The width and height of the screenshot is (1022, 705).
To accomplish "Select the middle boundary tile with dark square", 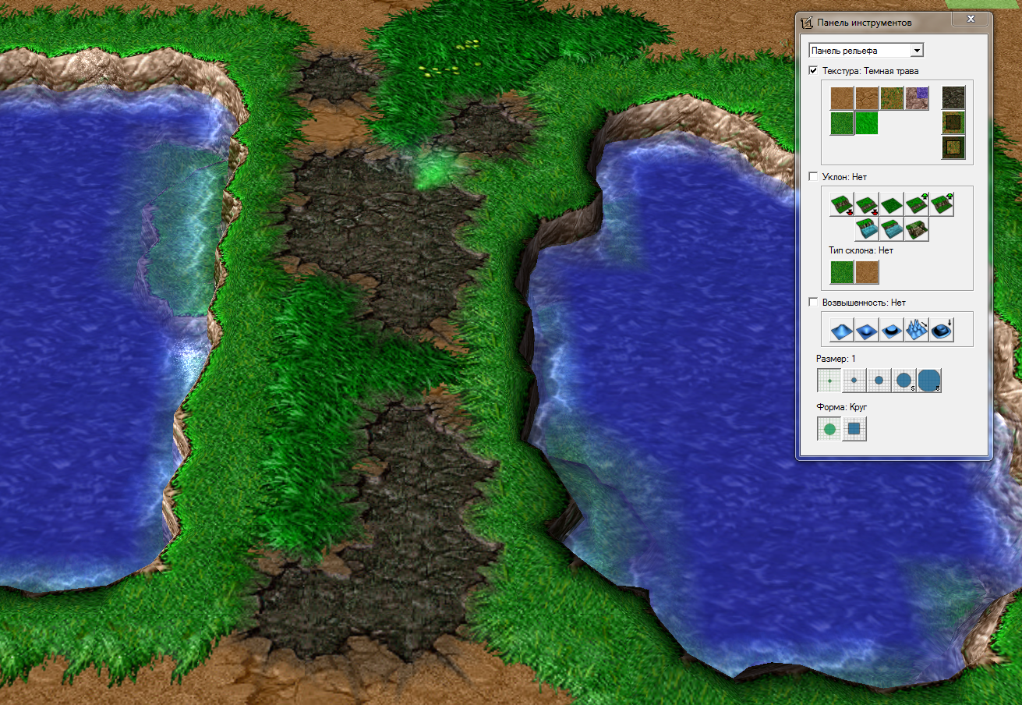I will pos(953,122).
